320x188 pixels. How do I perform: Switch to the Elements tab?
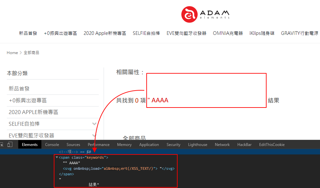(30, 145)
